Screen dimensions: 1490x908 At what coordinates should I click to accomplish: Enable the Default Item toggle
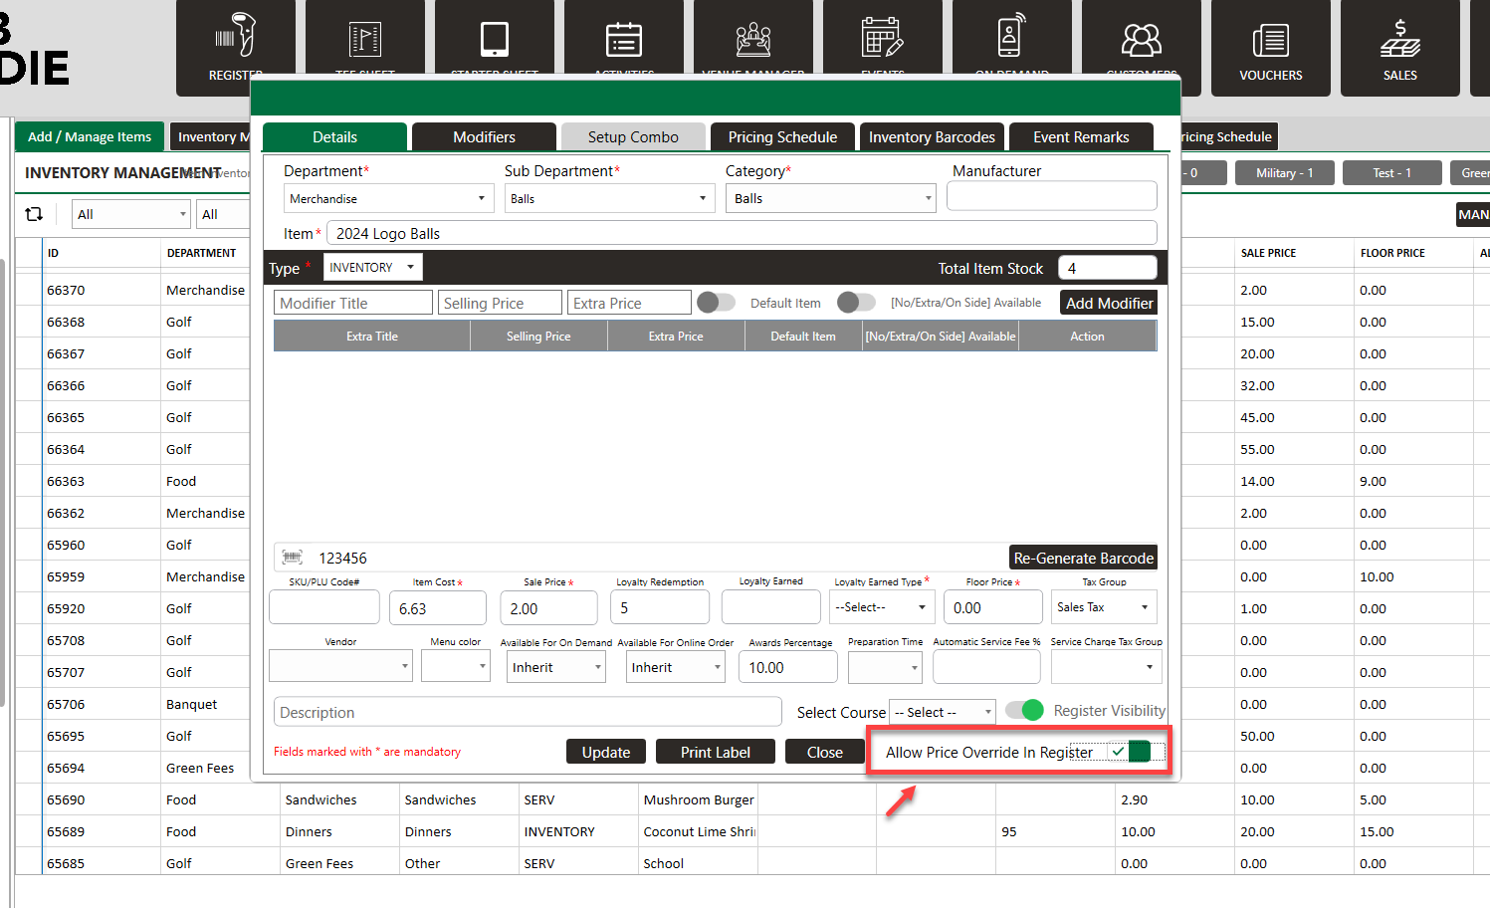coord(716,303)
